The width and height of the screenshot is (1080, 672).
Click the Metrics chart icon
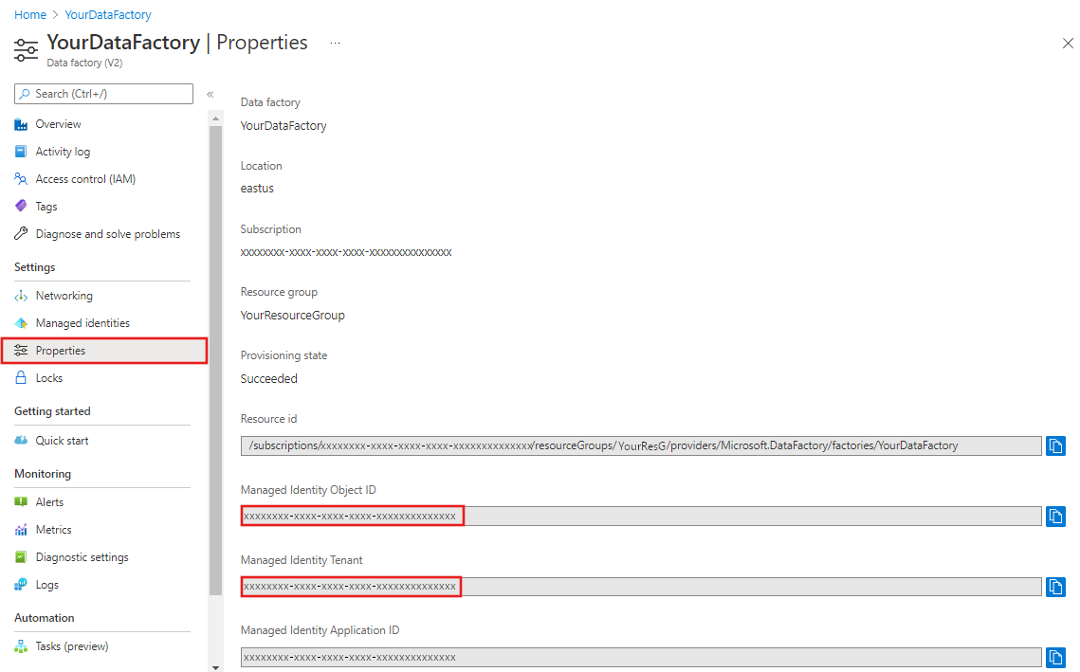(22, 530)
